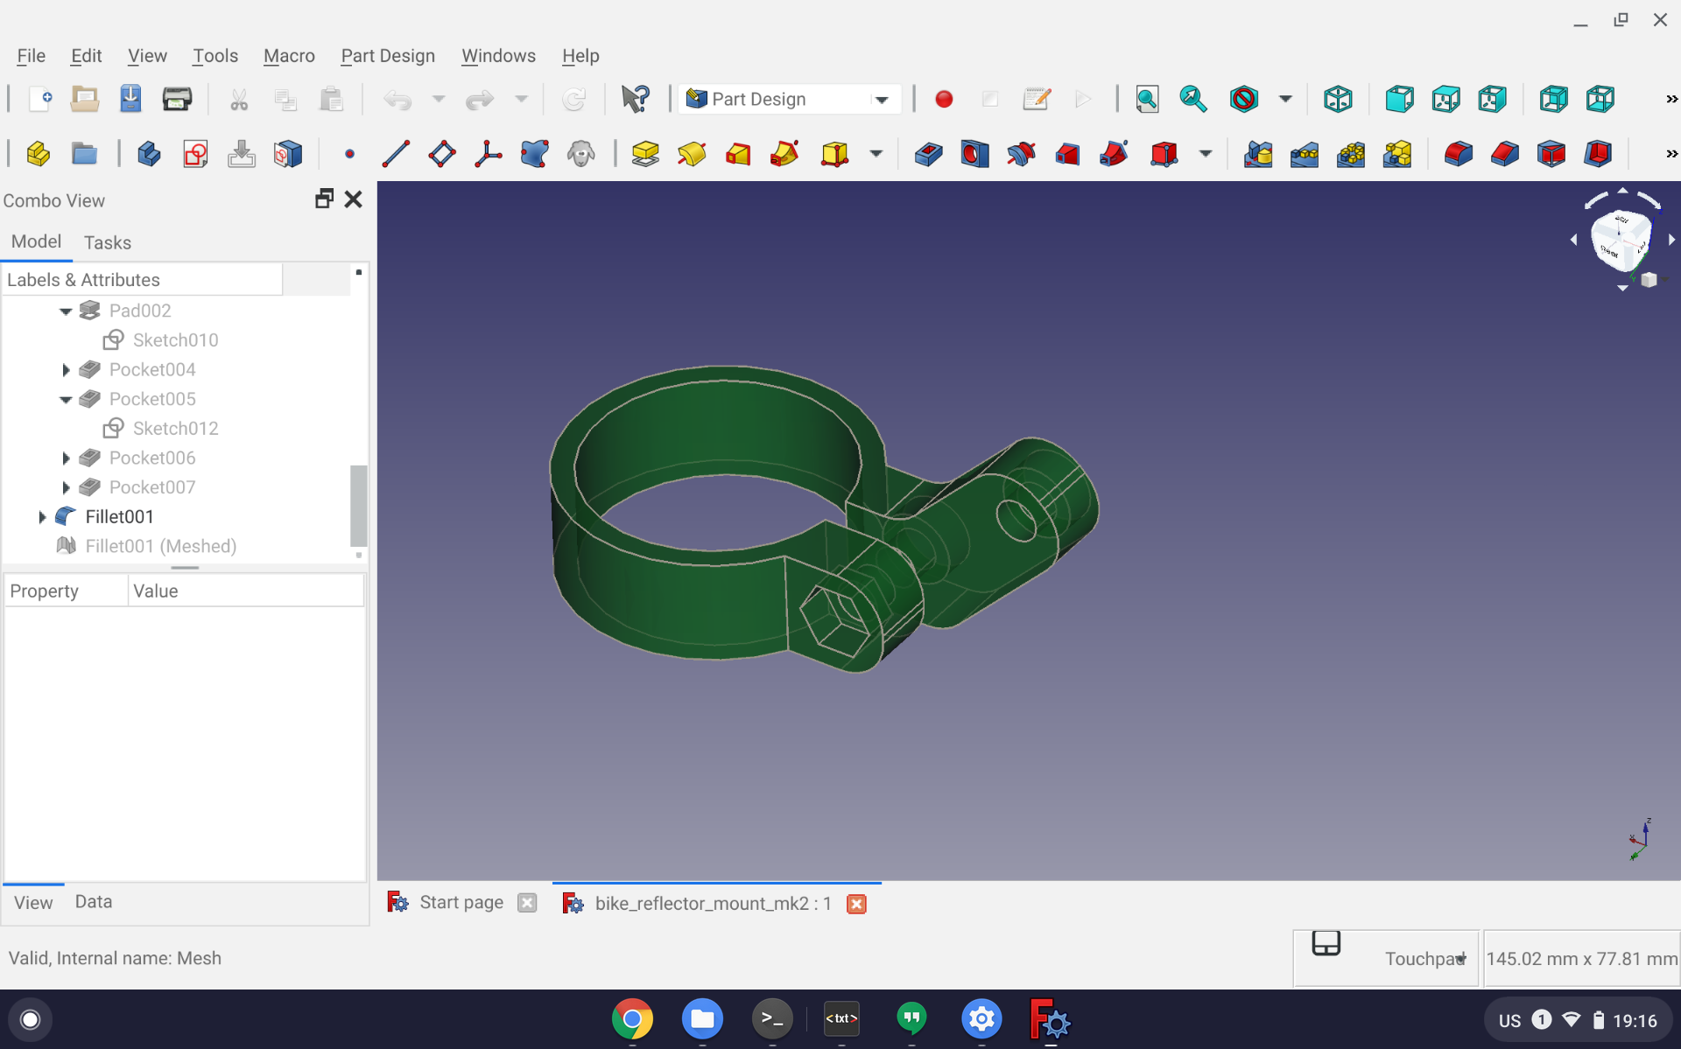Create a datum plane

coord(442,154)
